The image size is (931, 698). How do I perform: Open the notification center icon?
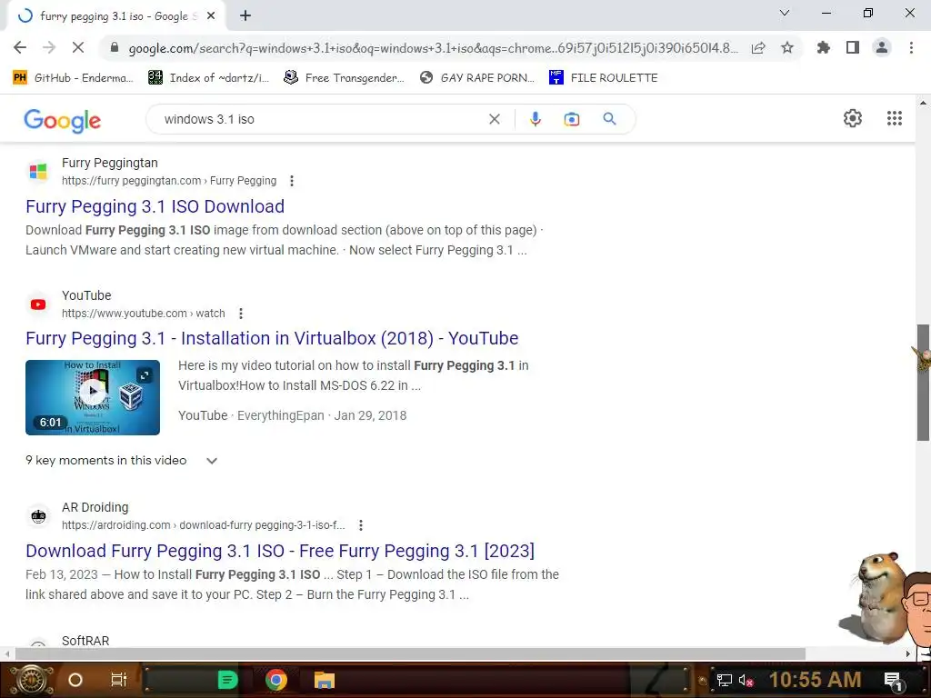[894, 680]
